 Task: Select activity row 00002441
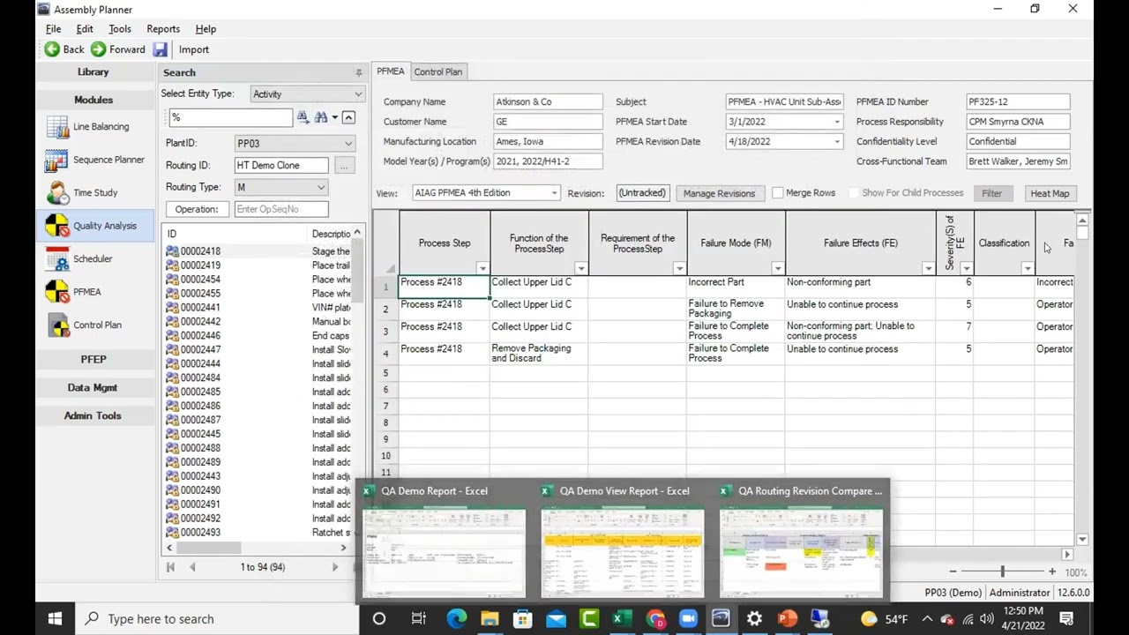coord(258,308)
